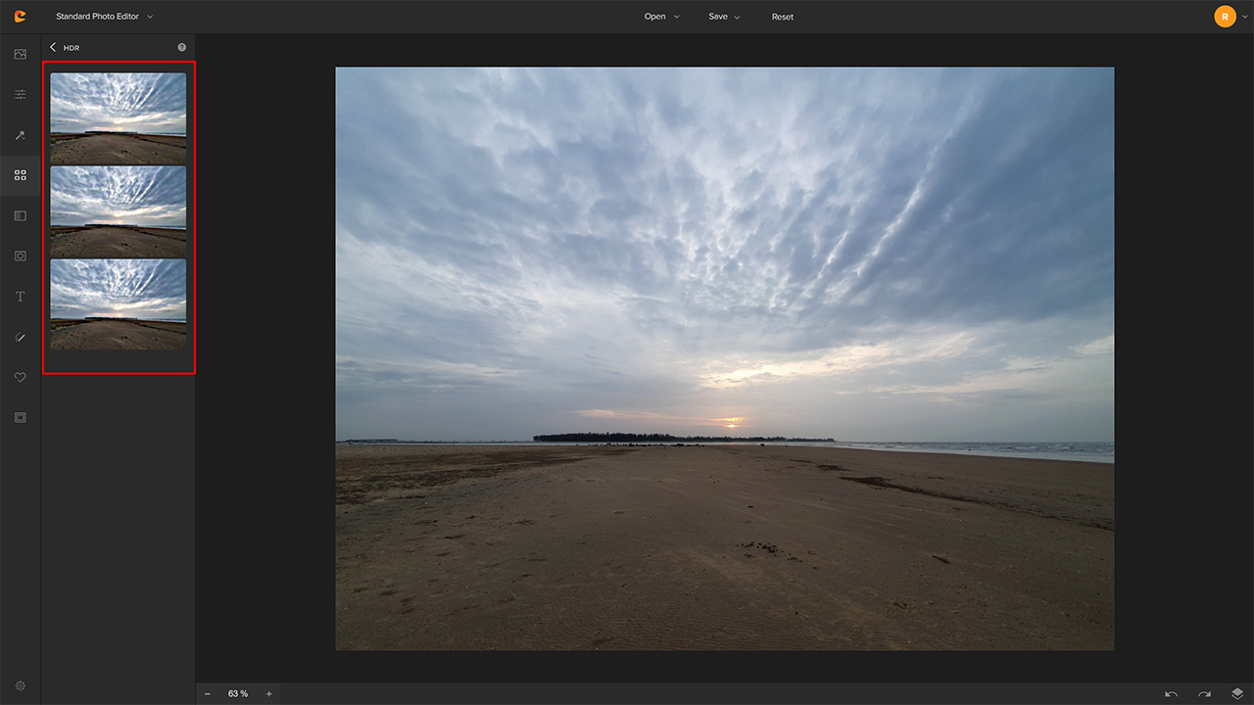Screen dimensions: 1254x705
Task: Expand the Save menu dropdown
Action: [724, 17]
